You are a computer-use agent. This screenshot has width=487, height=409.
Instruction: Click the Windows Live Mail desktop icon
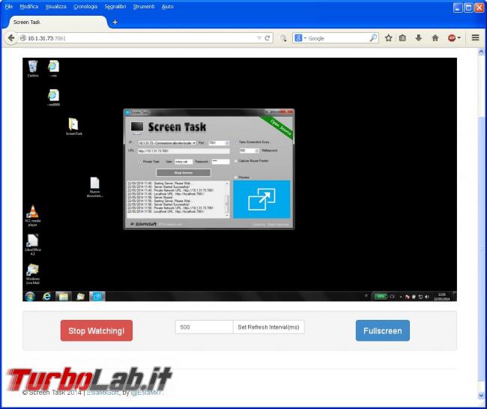[33, 274]
